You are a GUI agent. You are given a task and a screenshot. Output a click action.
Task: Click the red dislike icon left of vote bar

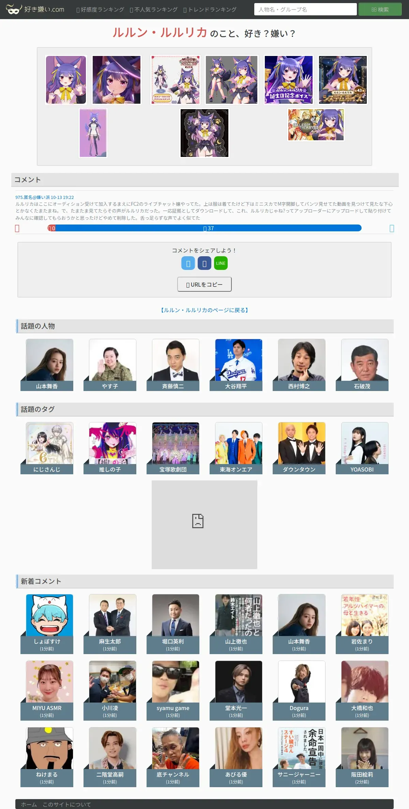point(17,228)
